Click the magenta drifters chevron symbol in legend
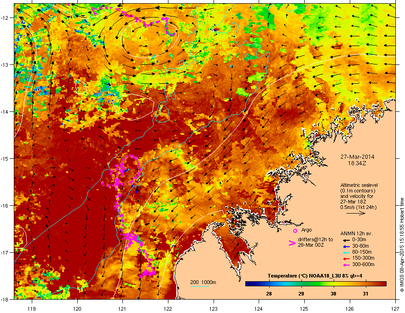 click(x=292, y=243)
